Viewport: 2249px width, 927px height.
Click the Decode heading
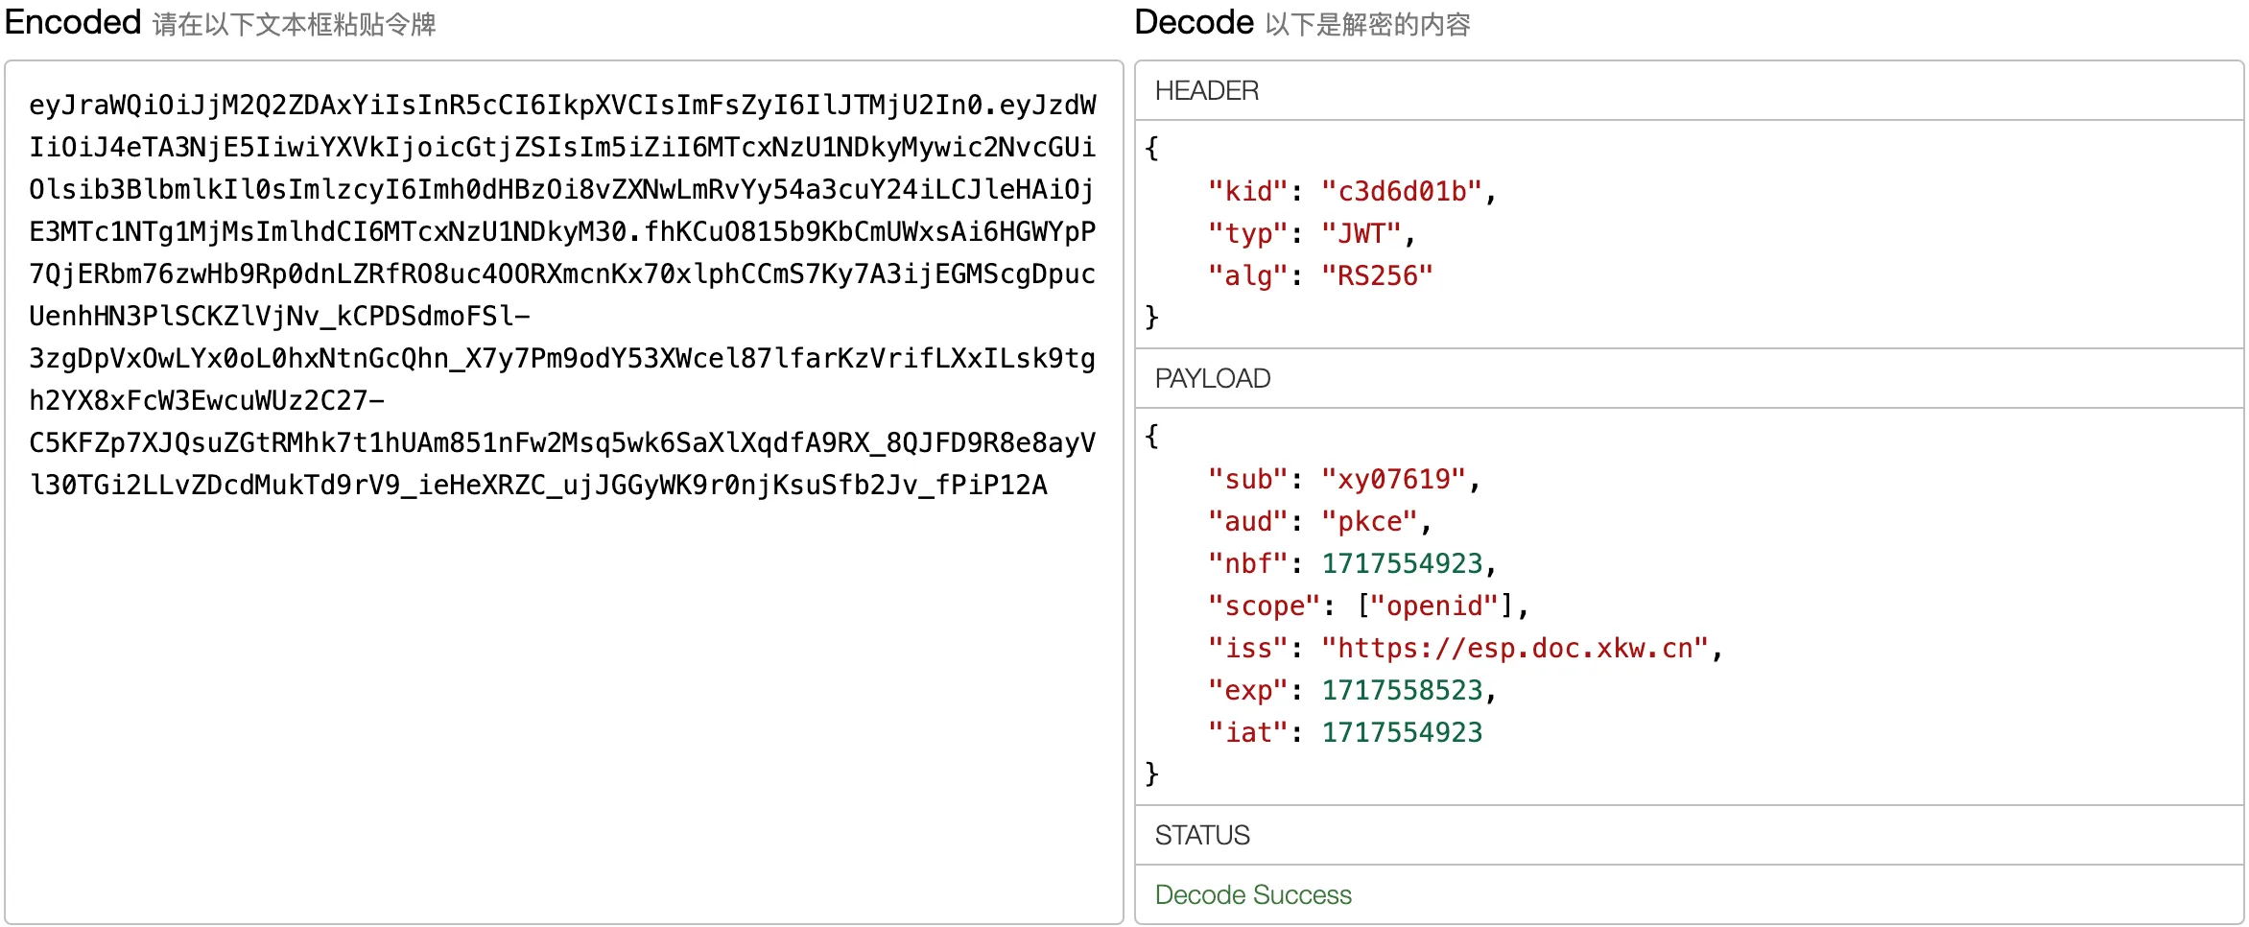(1194, 22)
